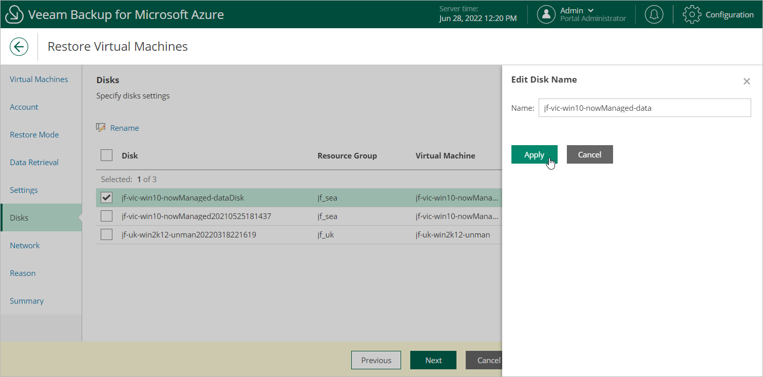Open the Restore Mode step

pos(34,135)
